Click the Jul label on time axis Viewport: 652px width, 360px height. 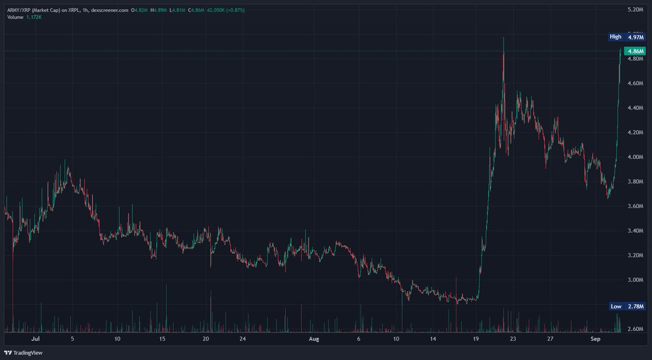tap(35, 338)
